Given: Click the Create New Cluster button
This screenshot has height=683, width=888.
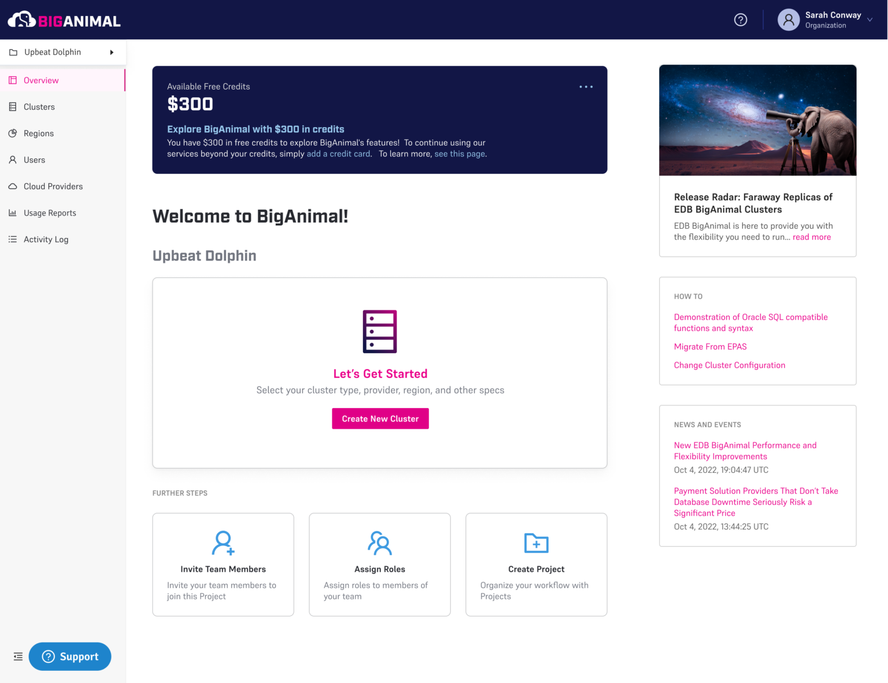Looking at the screenshot, I should (x=380, y=418).
